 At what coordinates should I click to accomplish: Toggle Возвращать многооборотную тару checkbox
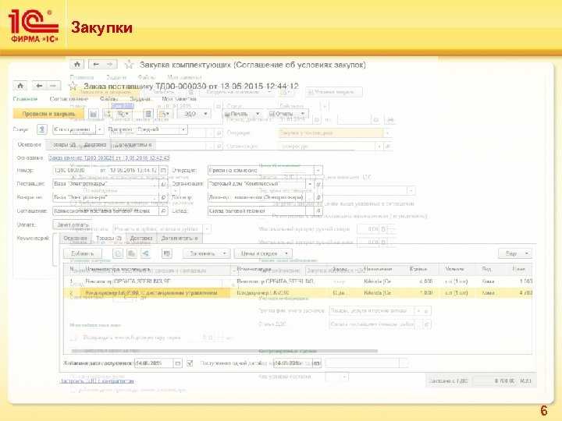click(73, 338)
